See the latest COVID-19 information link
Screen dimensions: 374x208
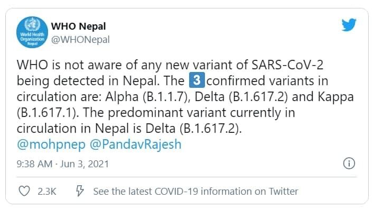[195, 191]
